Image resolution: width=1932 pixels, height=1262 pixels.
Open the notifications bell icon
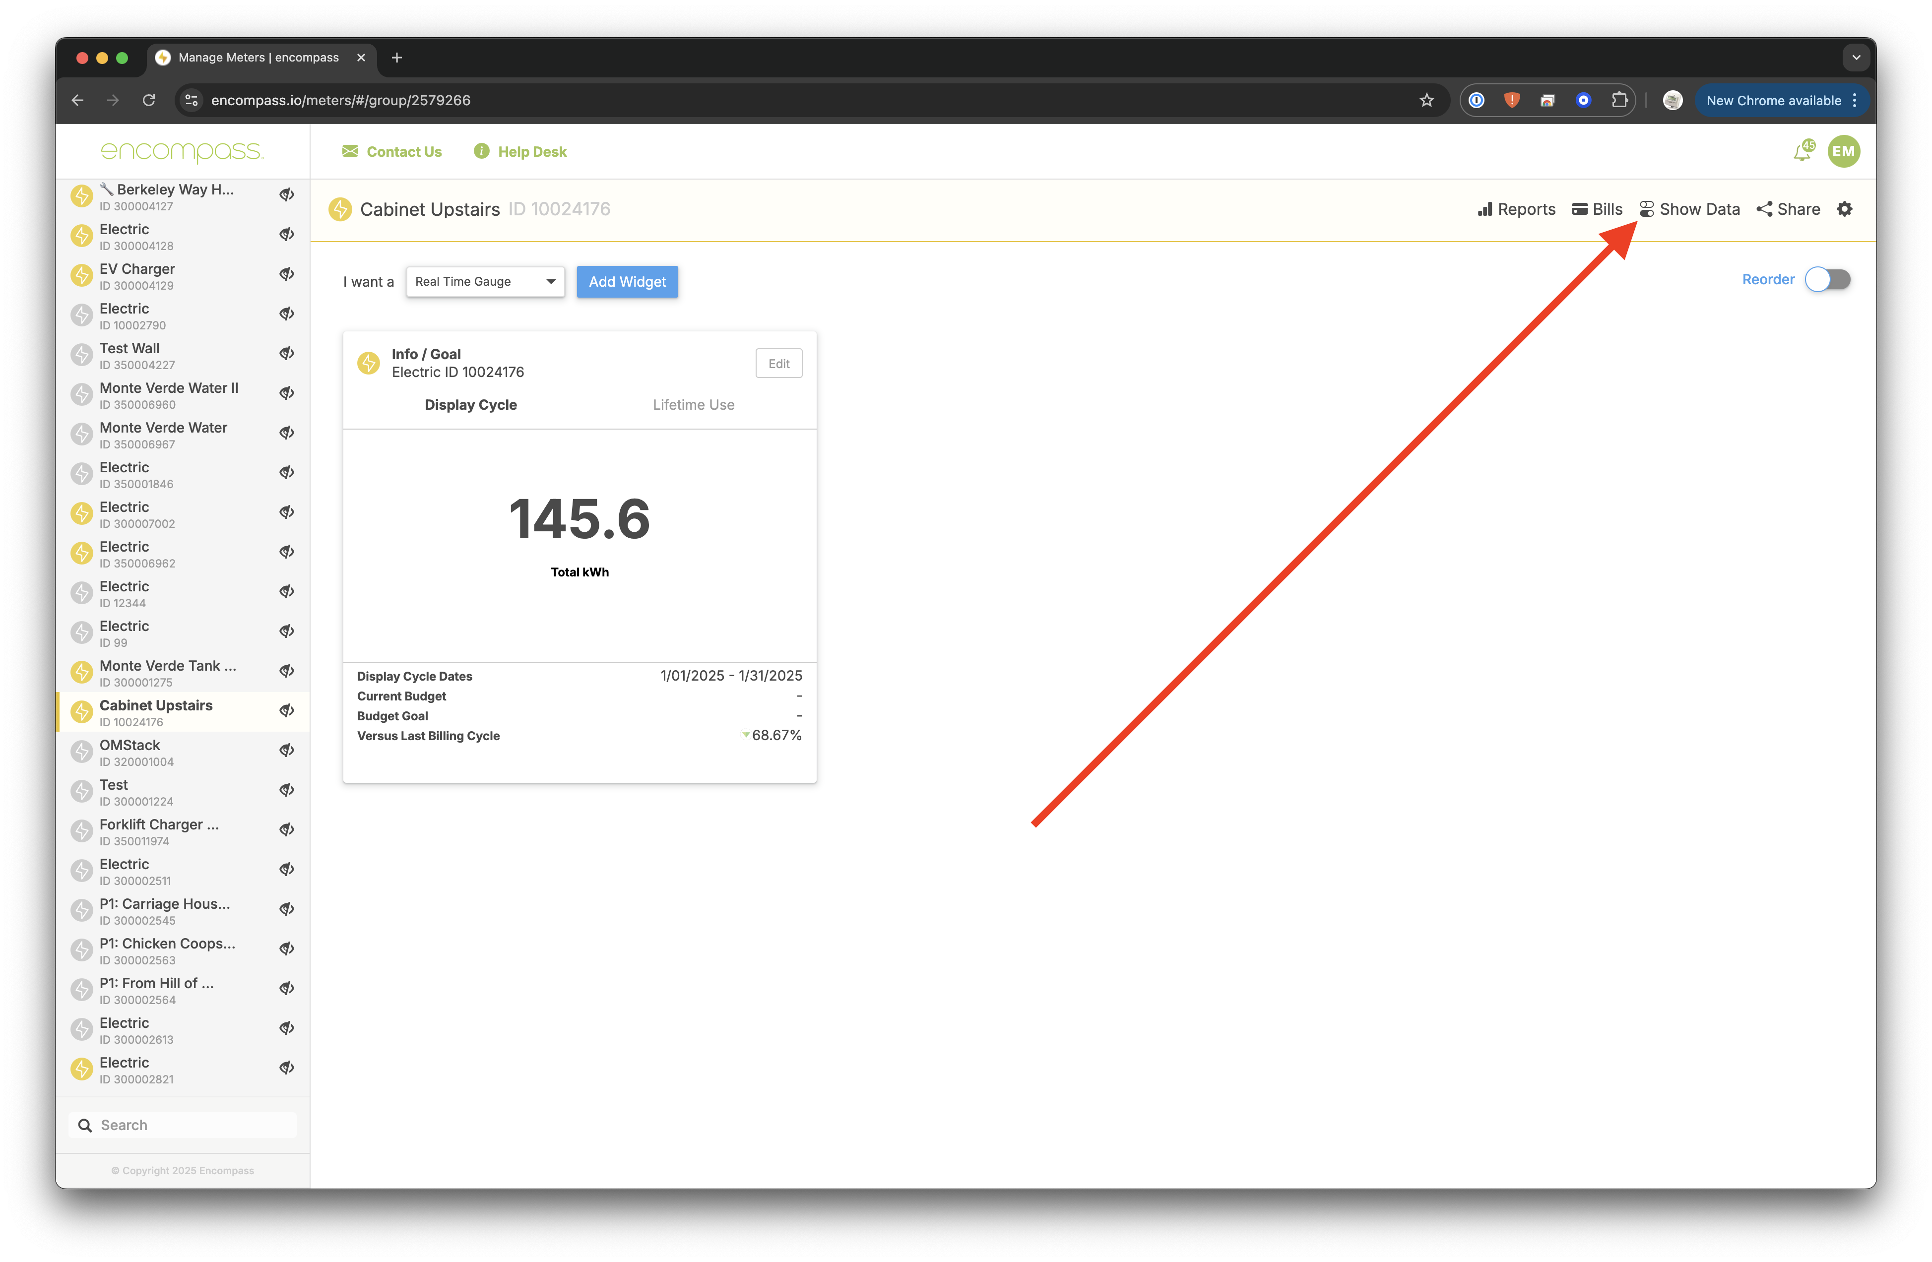pyautogui.click(x=1802, y=152)
